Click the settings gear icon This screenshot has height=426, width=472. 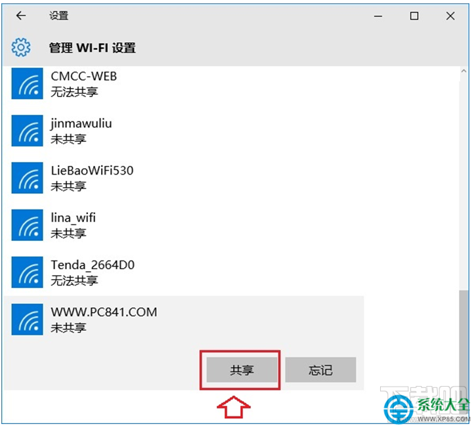pyautogui.click(x=21, y=47)
